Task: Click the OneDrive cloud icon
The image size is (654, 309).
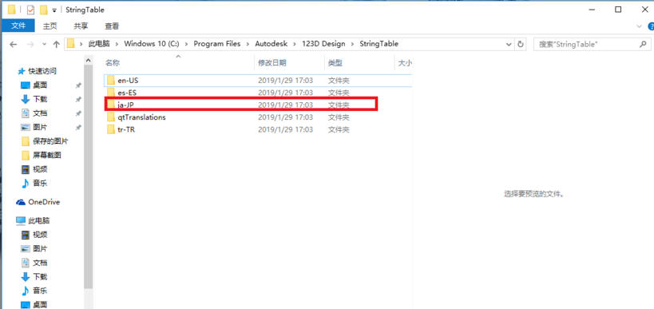Action: [21, 202]
